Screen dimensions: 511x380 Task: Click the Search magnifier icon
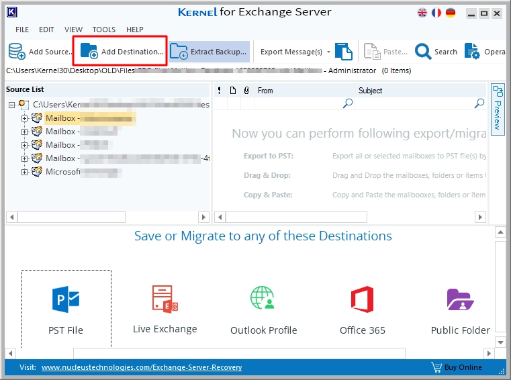(423, 51)
